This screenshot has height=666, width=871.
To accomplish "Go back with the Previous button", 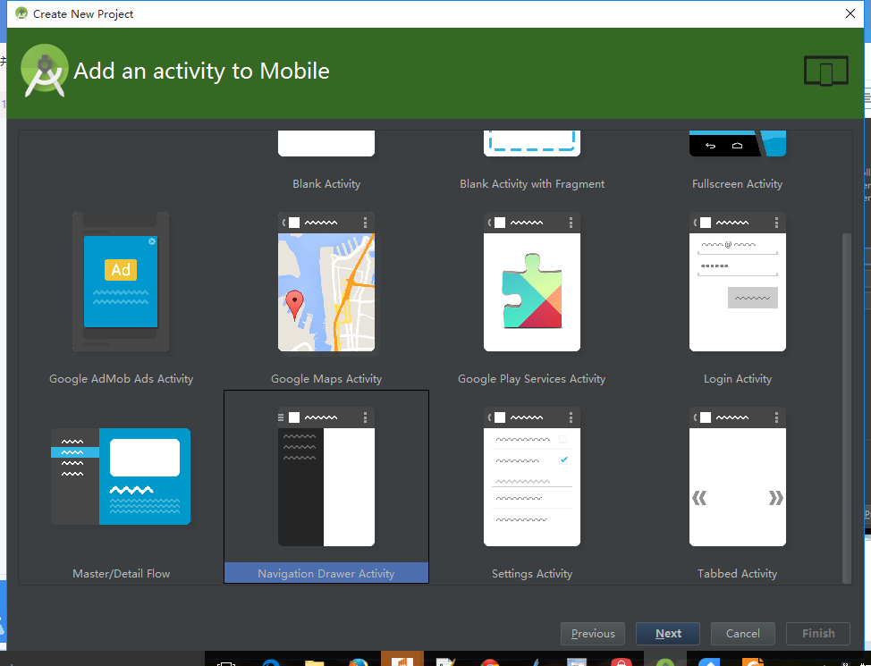I will (x=593, y=633).
